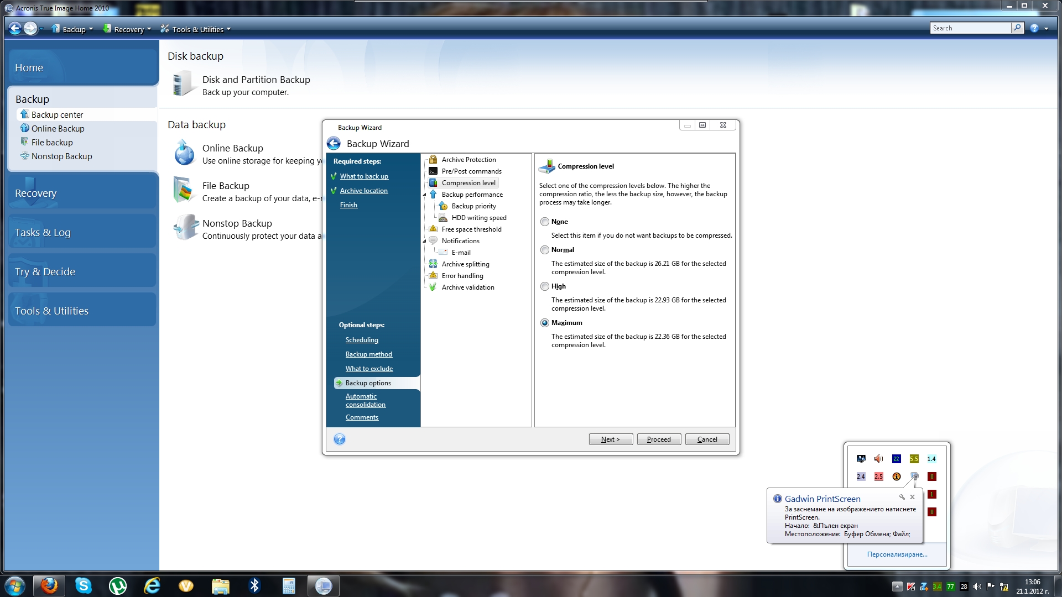This screenshot has width=1062, height=597.
Task: Click the Free space threshold icon
Action: [433, 229]
